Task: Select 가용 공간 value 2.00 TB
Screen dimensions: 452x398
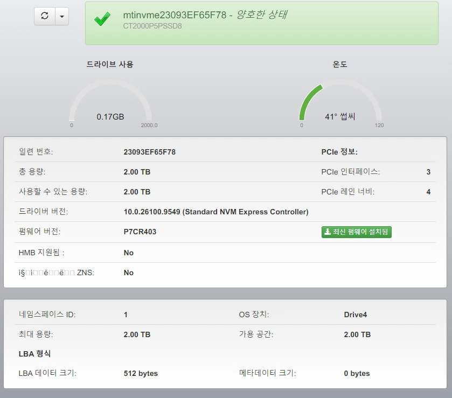Action: tap(357, 334)
